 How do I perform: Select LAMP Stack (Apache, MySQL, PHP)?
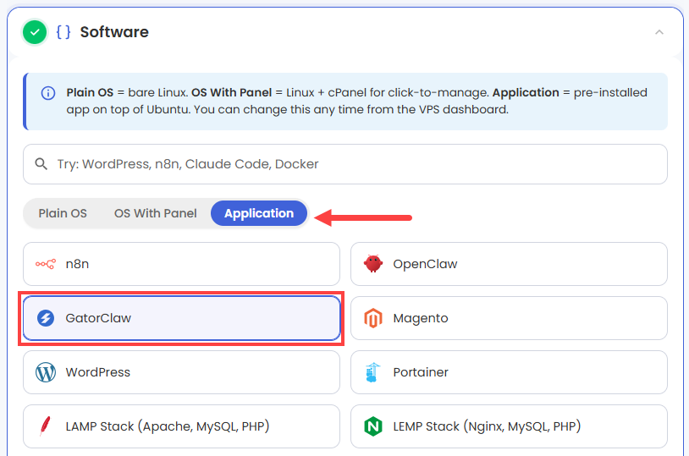pos(181,426)
